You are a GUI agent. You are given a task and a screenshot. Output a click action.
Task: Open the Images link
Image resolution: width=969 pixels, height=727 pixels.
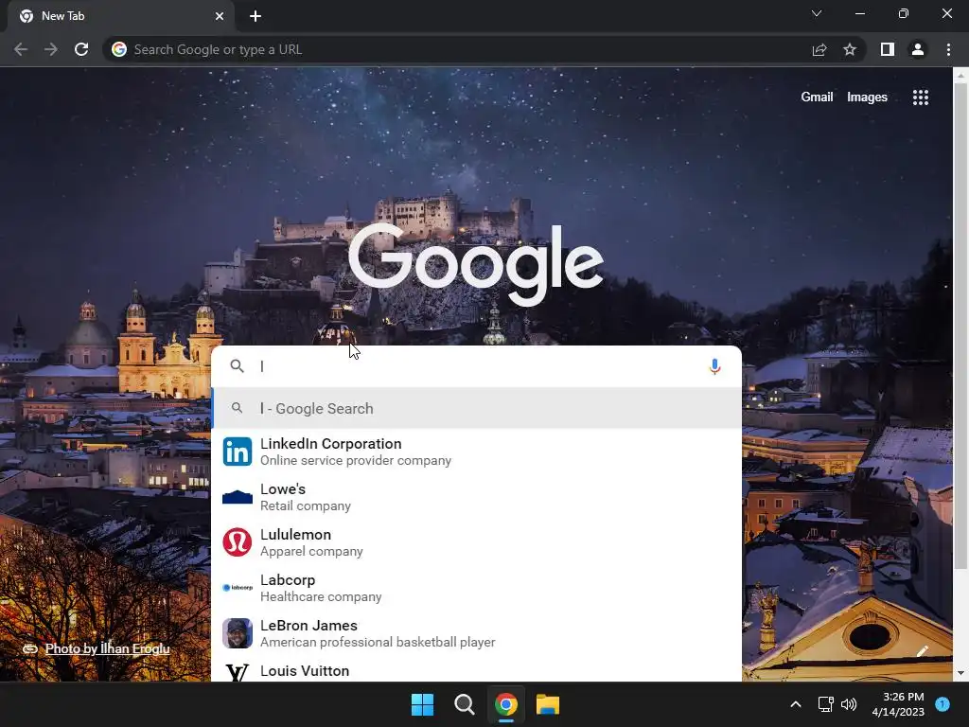coord(867,98)
